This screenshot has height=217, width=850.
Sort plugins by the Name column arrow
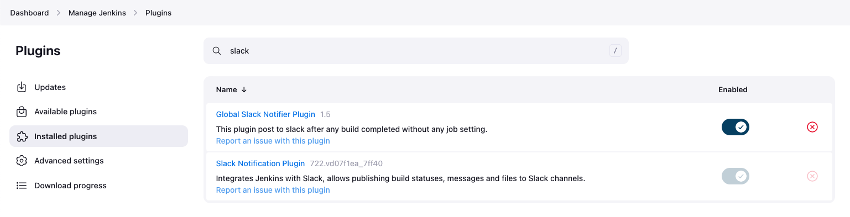(x=244, y=89)
